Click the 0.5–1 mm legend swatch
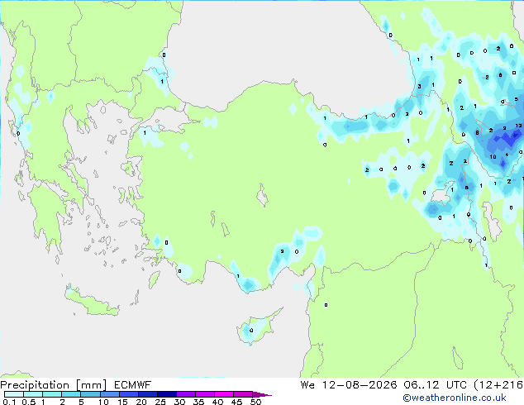The width and height of the screenshot is (524, 405). tap(33, 394)
